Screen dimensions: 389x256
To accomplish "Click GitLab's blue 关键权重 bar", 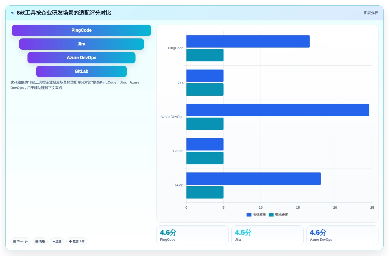I will click(205, 144).
